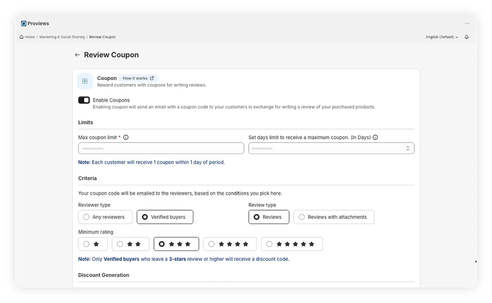Click the coupon icon in the card header
The image size is (492, 303).
click(x=84, y=81)
